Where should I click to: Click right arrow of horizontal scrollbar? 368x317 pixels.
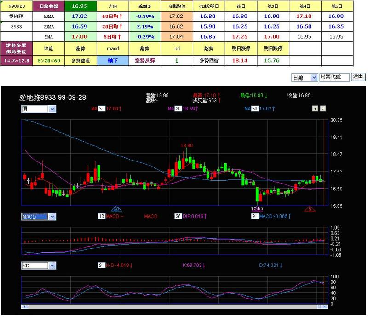click(323, 307)
